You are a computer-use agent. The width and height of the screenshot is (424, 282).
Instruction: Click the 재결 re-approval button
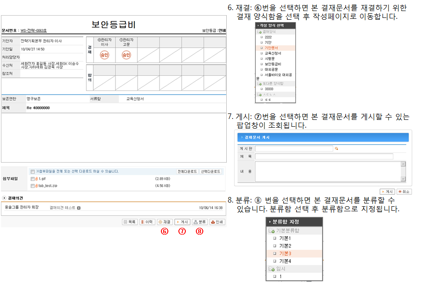[165, 222]
